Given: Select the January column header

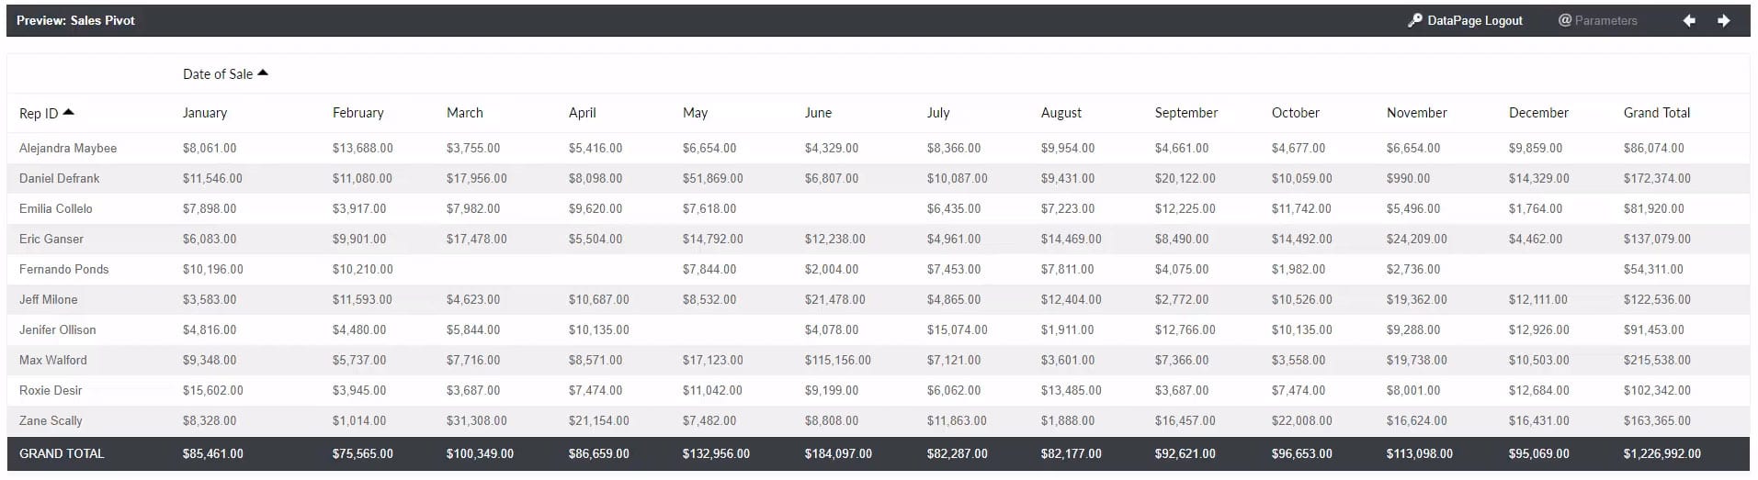Looking at the screenshot, I should (x=205, y=113).
